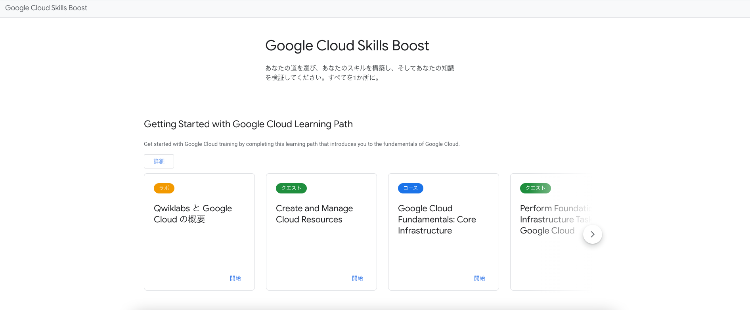This screenshot has width=750, height=310.
Task: Click the クエスト badge on Create and Manage card
Action: (291, 188)
